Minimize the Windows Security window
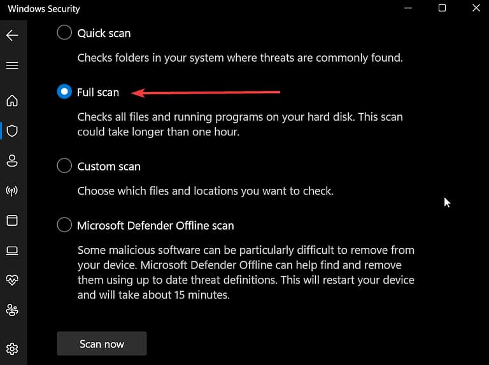The image size is (489, 365). pos(408,8)
